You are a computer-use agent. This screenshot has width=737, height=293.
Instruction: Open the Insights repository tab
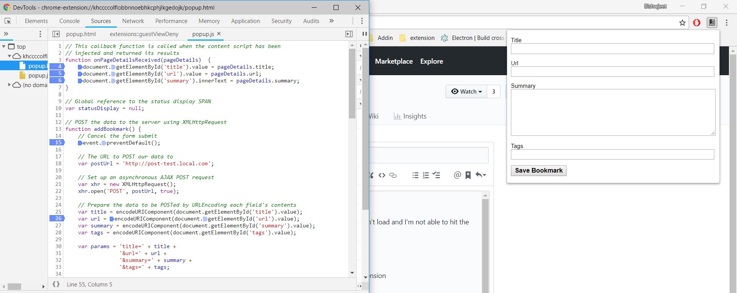click(x=410, y=116)
